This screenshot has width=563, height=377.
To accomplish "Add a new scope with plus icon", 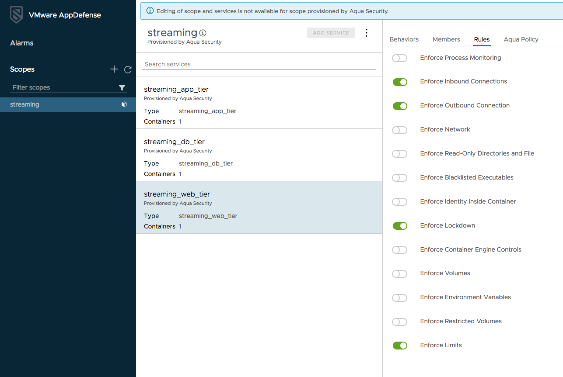I will point(114,69).
